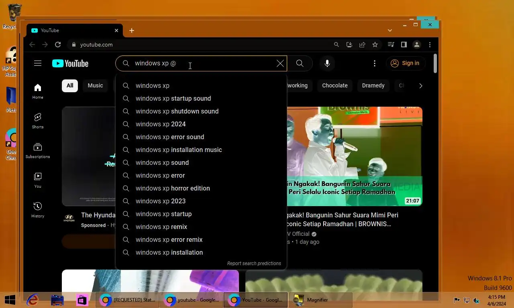Launch Internet Explorer from the taskbar
The image size is (514, 308).
33,300
